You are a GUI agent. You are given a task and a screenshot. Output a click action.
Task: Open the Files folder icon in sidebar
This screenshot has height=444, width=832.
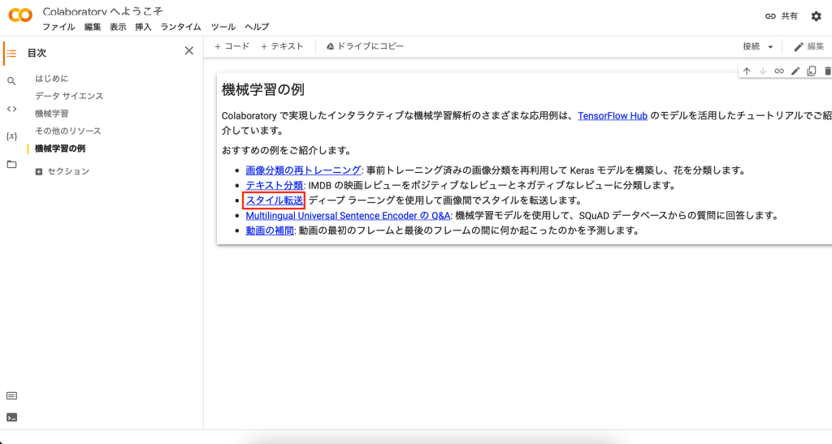coord(11,164)
